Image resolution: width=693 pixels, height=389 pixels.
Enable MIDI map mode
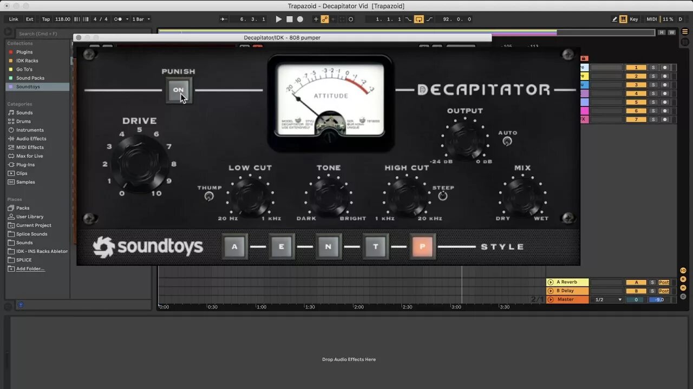point(652,19)
